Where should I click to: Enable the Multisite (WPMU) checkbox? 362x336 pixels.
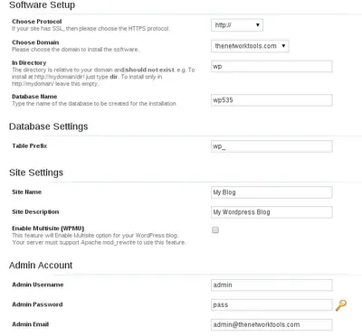click(x=215, y=230)
